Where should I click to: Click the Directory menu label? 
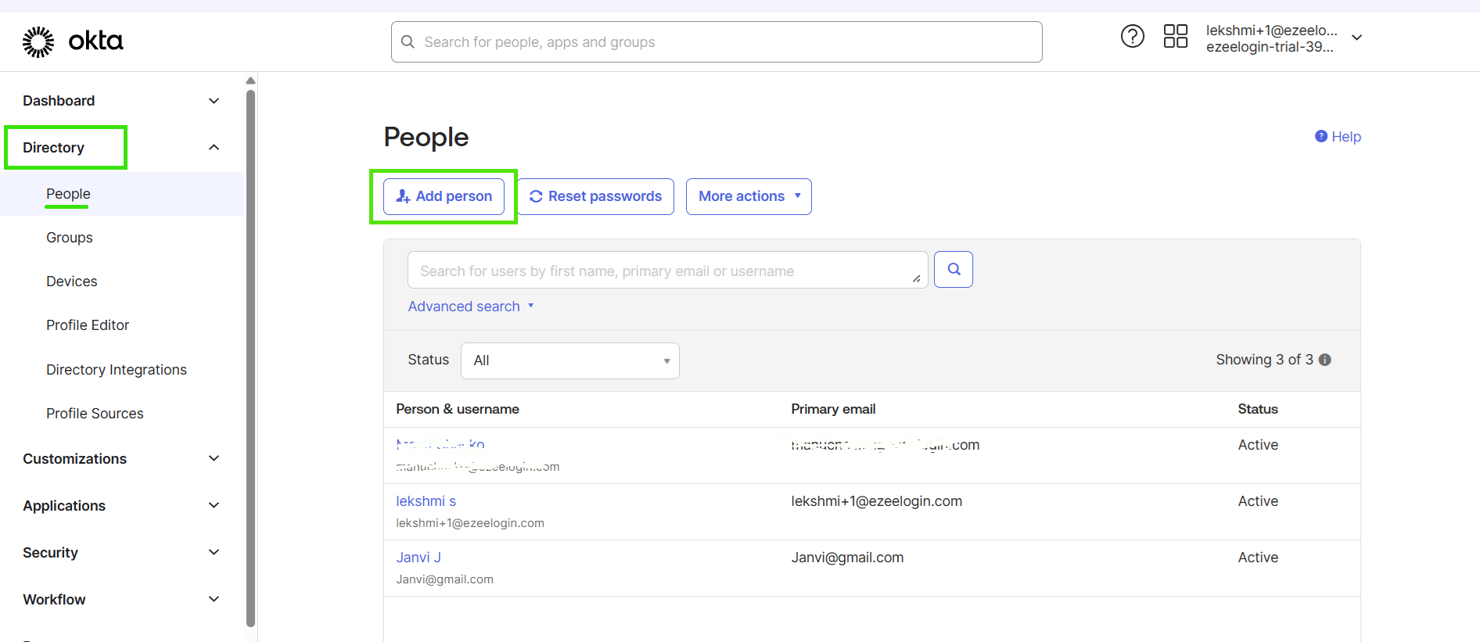point(53,148)
